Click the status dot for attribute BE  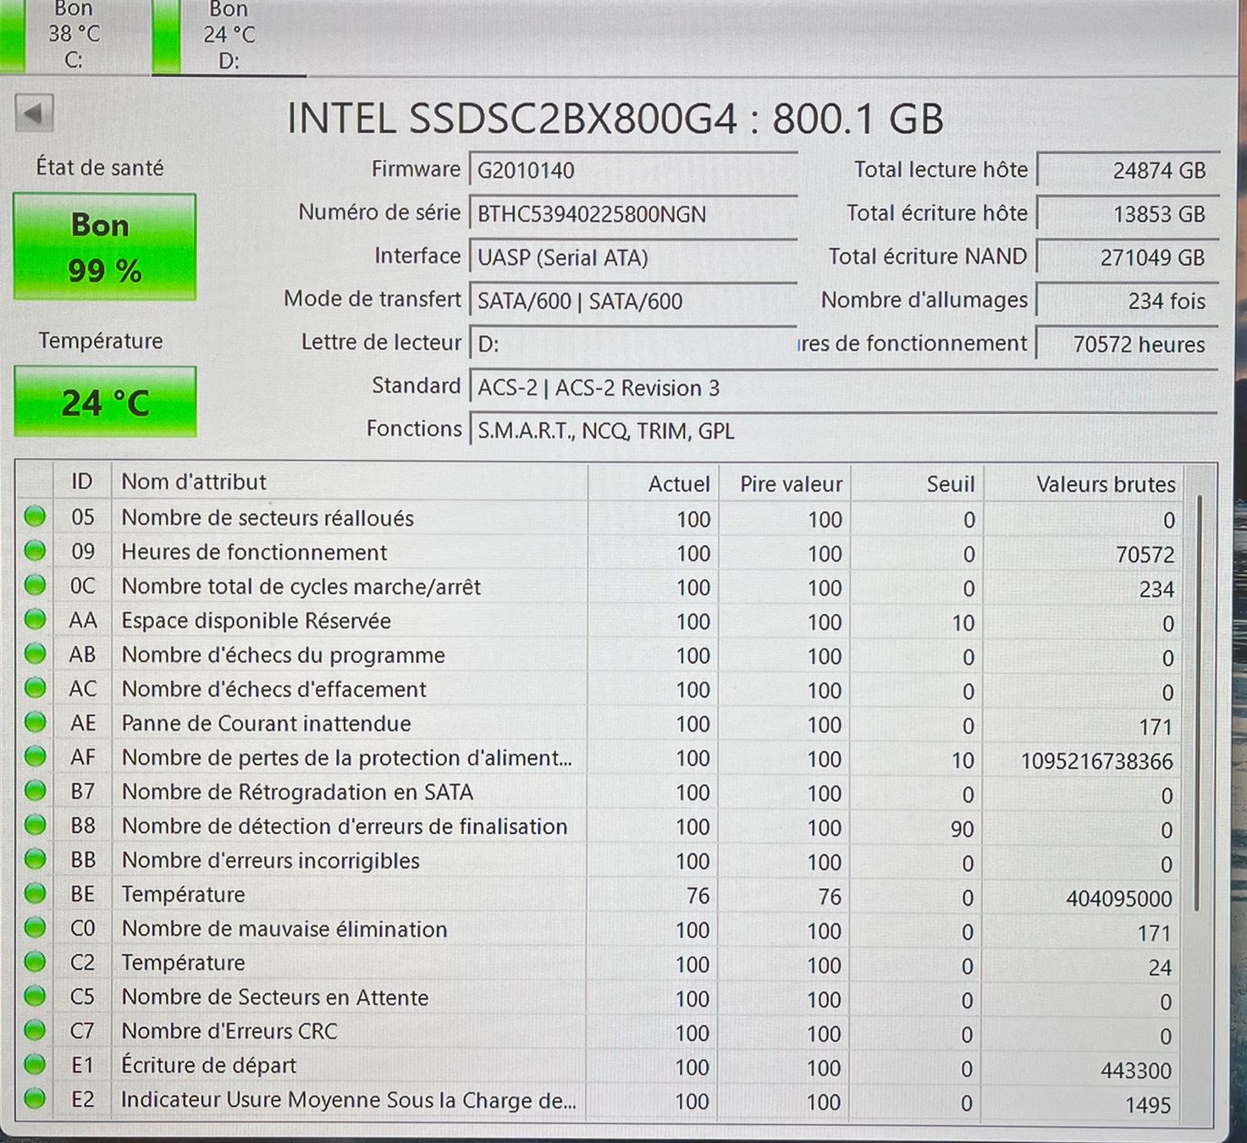[35, 893]
